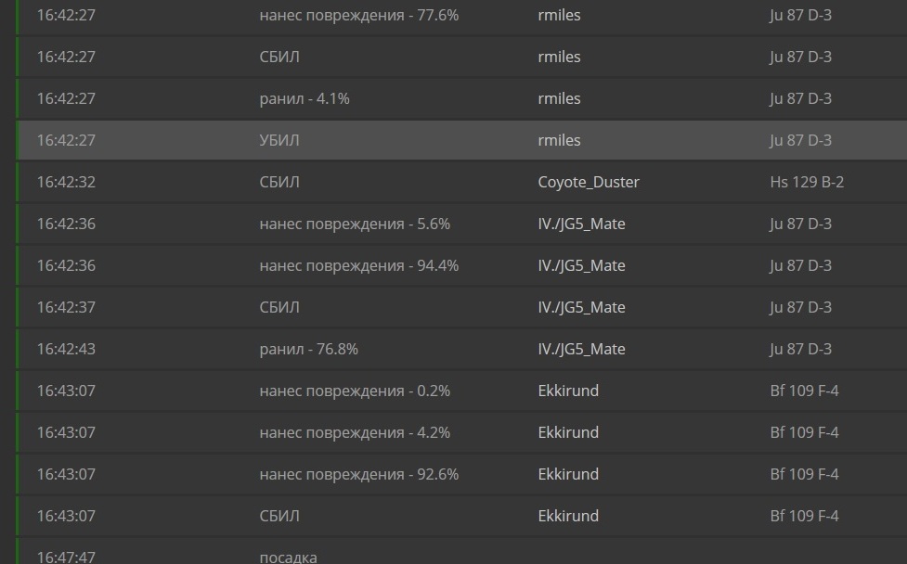Click the 'ранил - 76.8%' event text
907x564 pixels.
click(x=308, y=349)
